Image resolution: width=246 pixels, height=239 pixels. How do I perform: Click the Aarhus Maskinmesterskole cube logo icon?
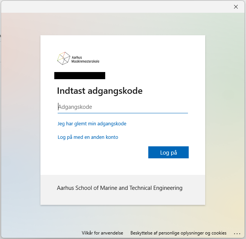[63, 58]
